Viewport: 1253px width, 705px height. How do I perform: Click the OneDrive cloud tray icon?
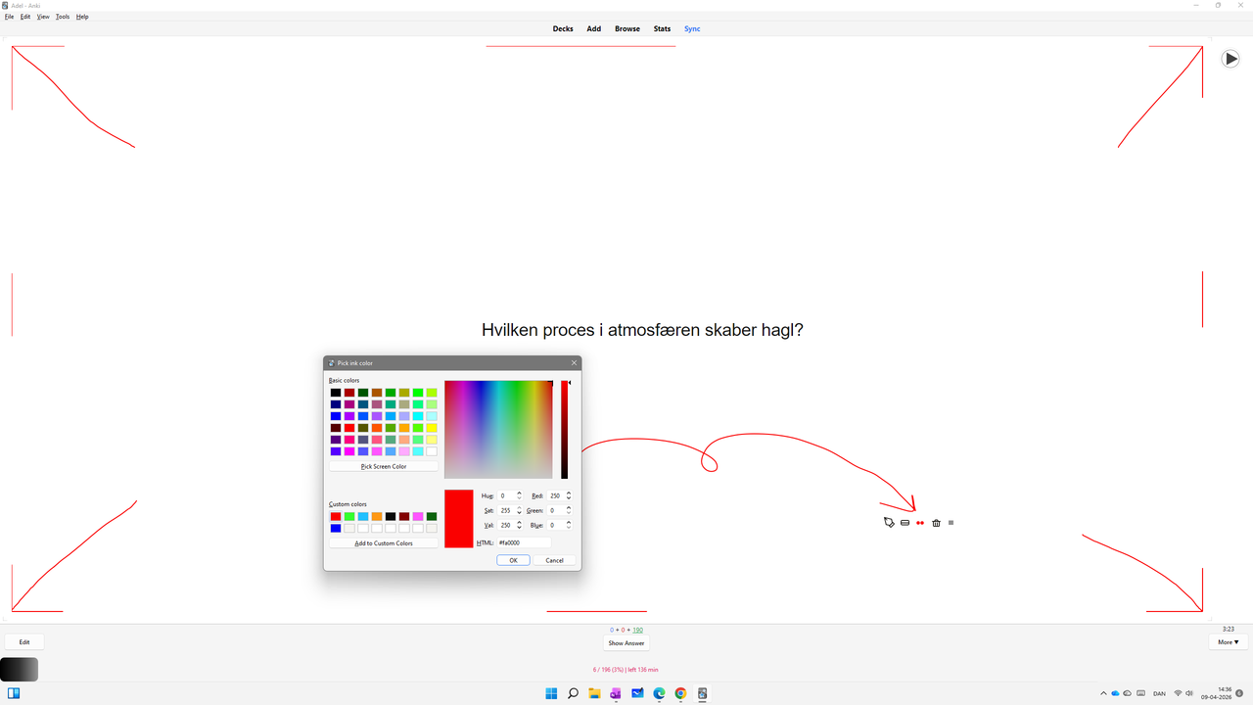[x=1116, y=693]
